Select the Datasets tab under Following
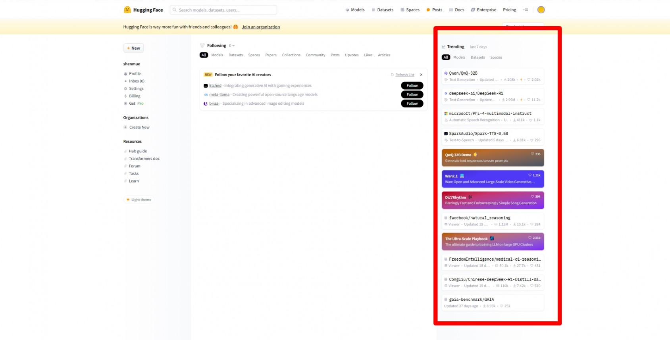Viewport: 670px width, 340px height. (x=236, y=55)
